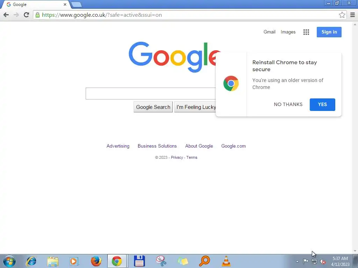Click the green padlock security icon
The image size is (358, 268).
(x=37, y=15)
